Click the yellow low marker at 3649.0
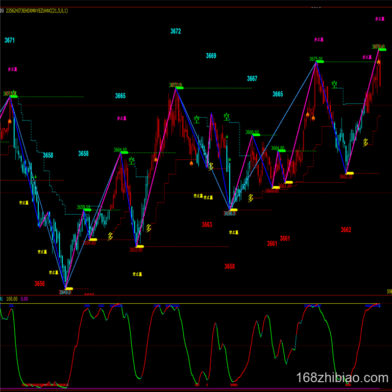Screen dimensions: 392x392 pos(69,289)
